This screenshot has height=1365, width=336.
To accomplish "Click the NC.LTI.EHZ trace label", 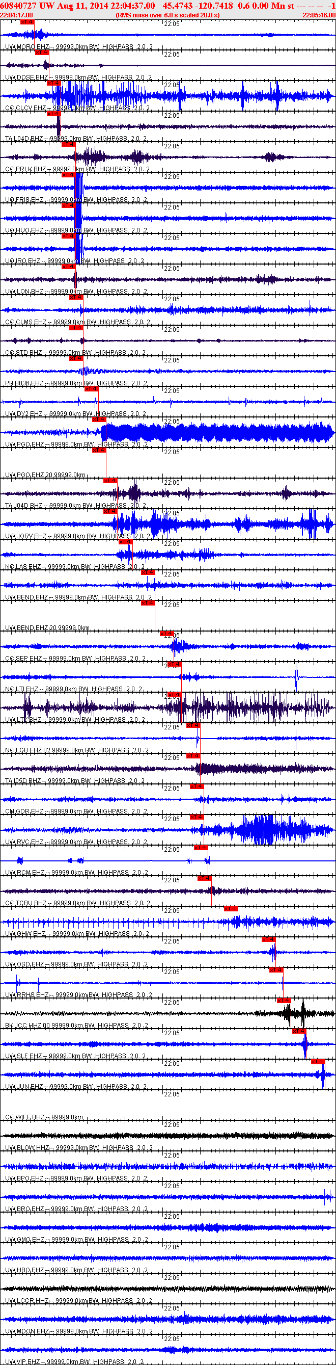I will tap(73, 690).
